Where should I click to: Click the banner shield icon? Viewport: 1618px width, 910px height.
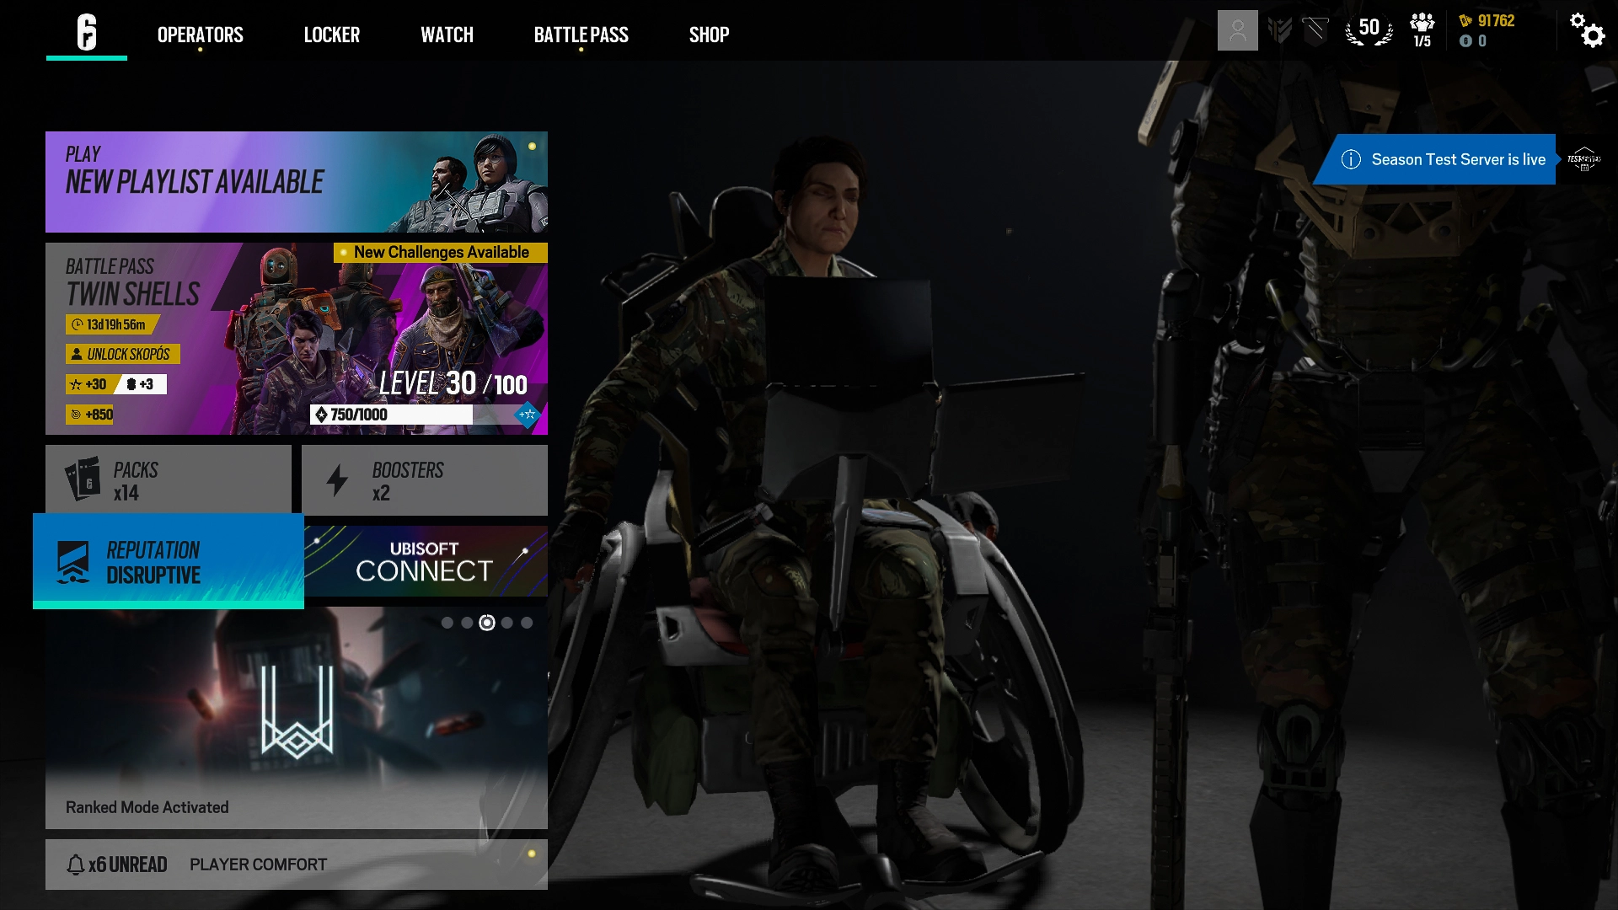(x=1315, y=31)
